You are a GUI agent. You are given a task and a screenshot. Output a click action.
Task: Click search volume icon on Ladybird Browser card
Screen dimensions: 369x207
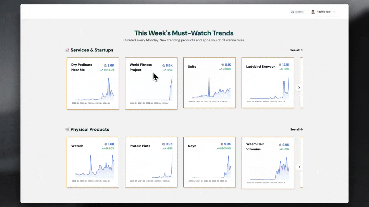tap(280, 65)
